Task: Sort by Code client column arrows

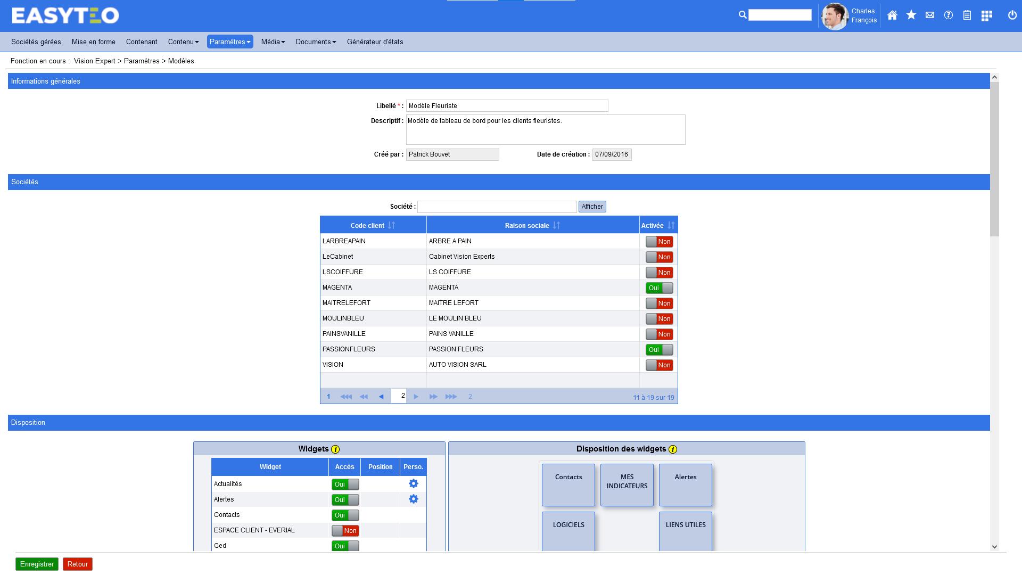Action: [391, 225]
